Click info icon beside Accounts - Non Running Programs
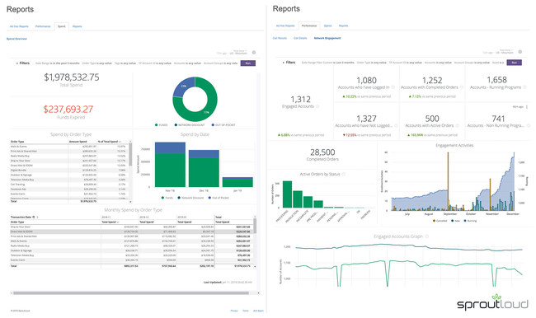 [528, 125]
